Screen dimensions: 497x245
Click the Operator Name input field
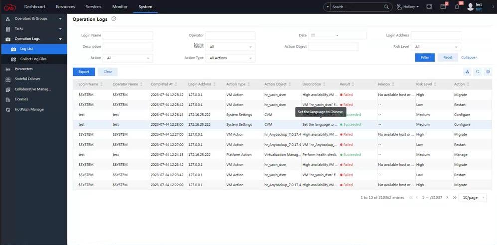point(230,35)
